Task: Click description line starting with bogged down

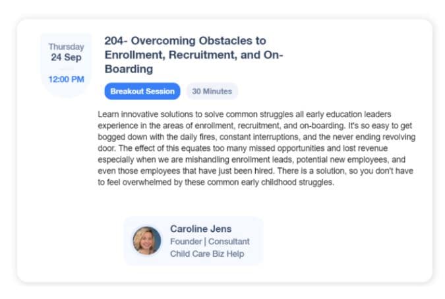Action: coord(256,137)
